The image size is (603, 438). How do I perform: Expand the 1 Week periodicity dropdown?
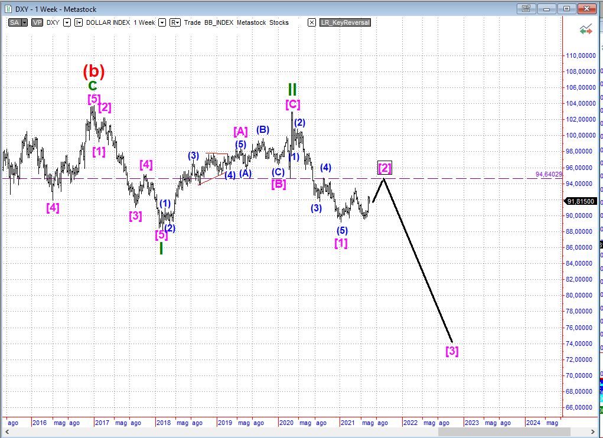162,22
